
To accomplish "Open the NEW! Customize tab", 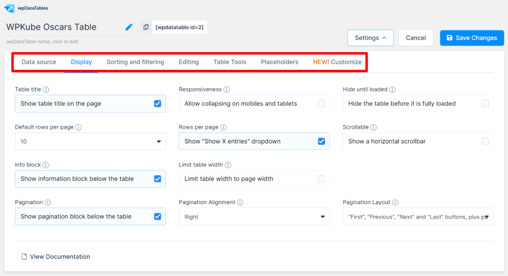I will click(x=337, y=62).
